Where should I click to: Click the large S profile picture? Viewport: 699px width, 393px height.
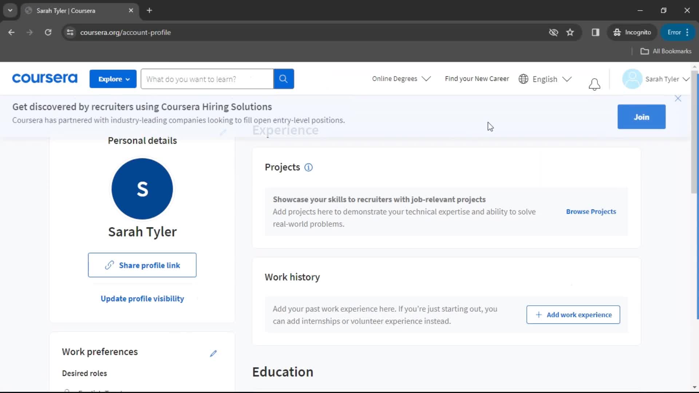pyautogui.click(x=142, y=189)
